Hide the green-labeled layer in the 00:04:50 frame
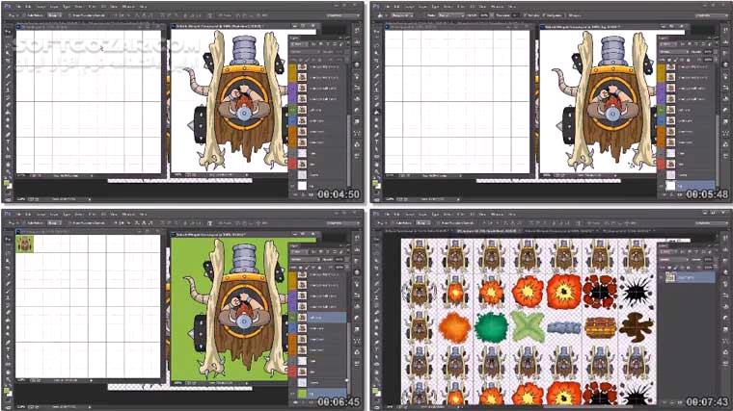This screenshot has width=733, height=411. pos(292,110)
